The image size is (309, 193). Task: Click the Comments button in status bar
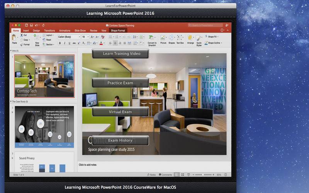tap(165, 175)
